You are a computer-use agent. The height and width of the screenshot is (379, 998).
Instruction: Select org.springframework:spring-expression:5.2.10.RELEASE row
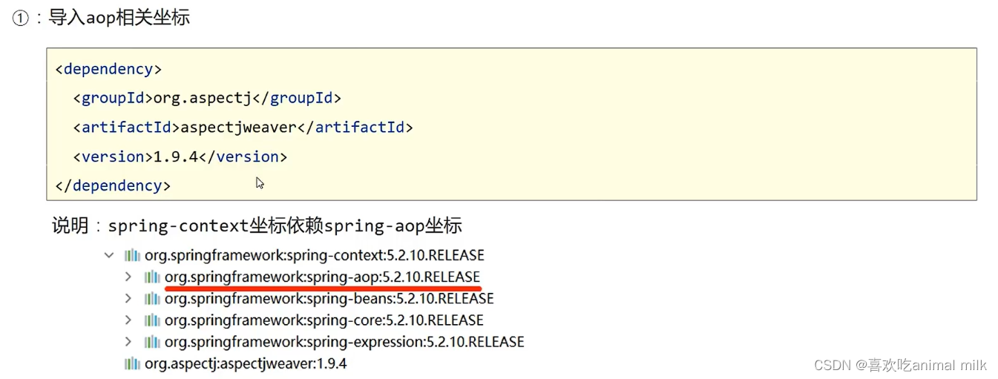pyautogui.click(x=344, y=342)
